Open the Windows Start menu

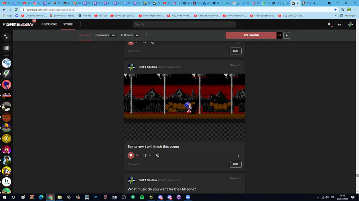click(4, 197)
